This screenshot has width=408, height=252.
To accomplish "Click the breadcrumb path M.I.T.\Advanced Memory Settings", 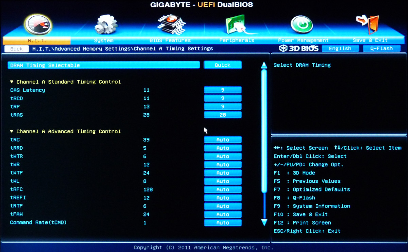I will (81, 49).
